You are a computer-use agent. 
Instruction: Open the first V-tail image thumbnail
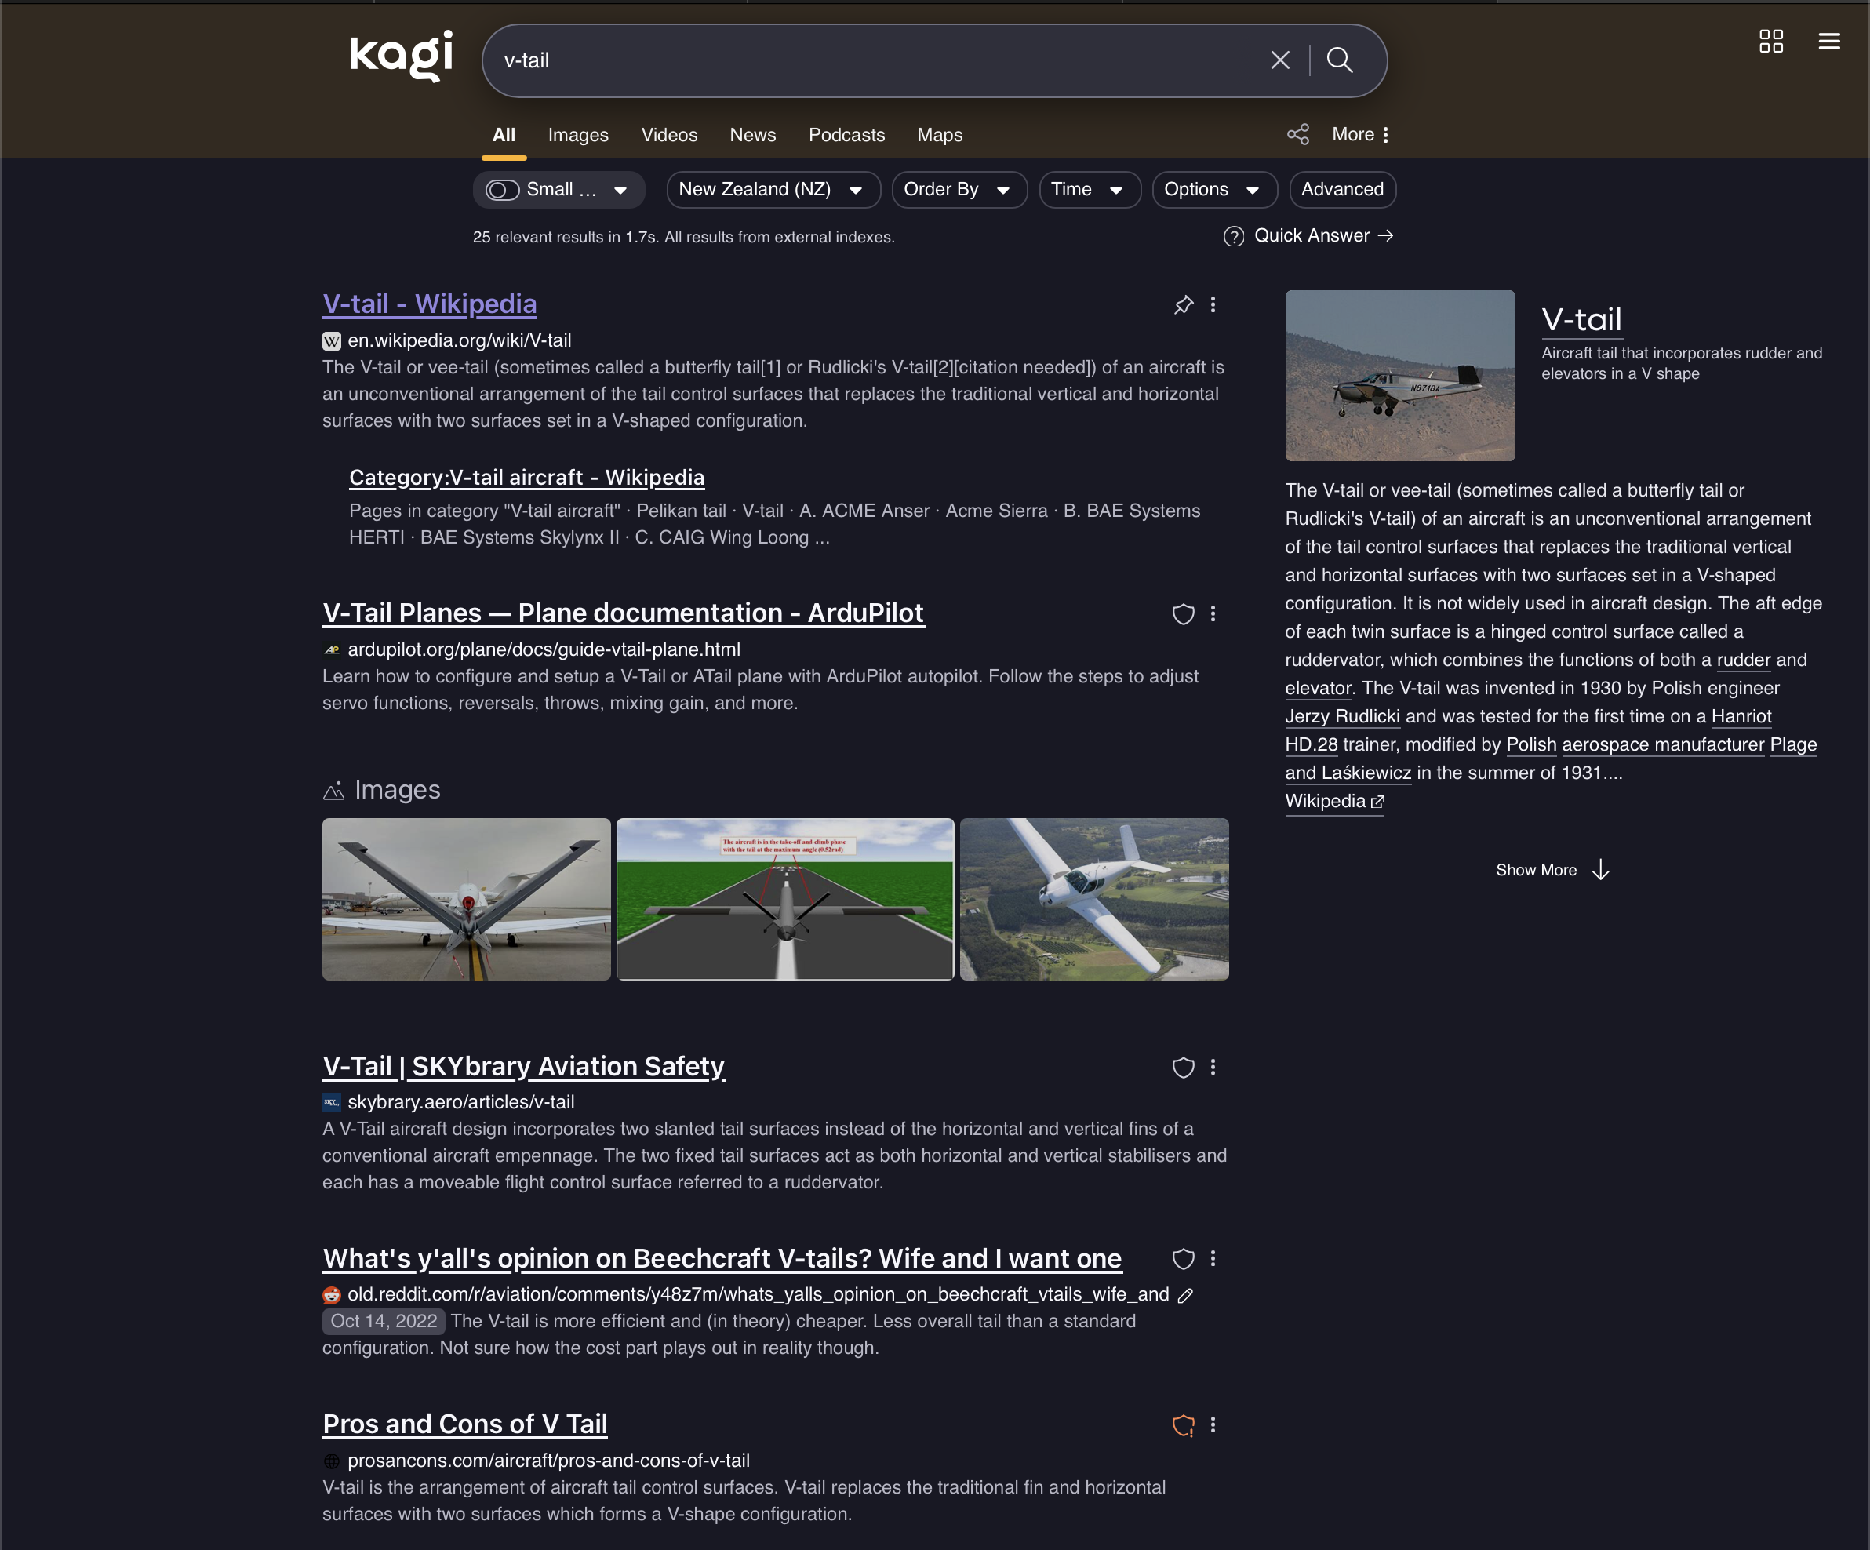pyautogui.click(x=467, y=899)
